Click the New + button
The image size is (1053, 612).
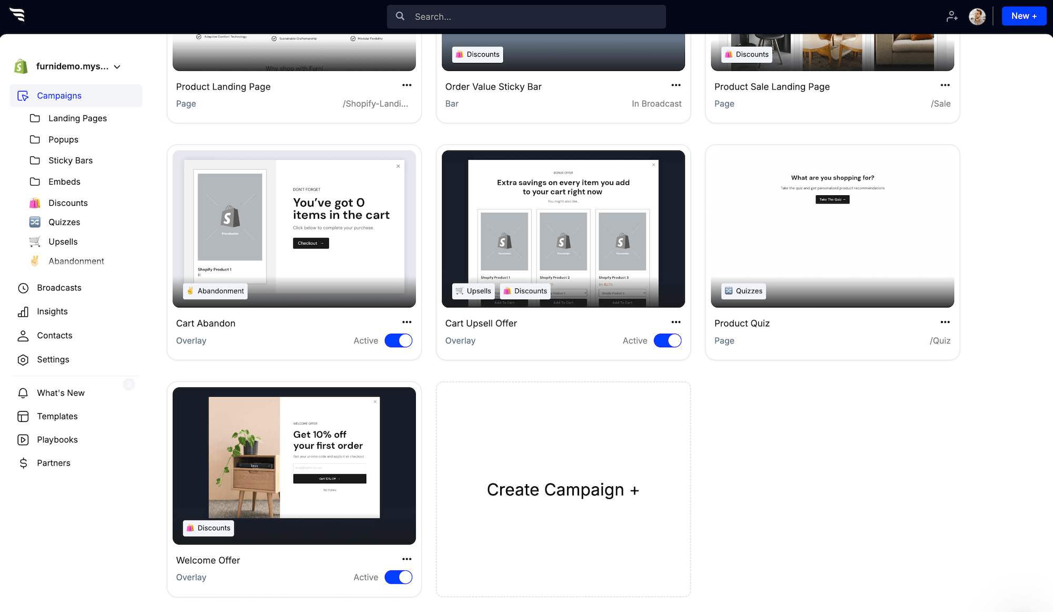pos(1024,16)
